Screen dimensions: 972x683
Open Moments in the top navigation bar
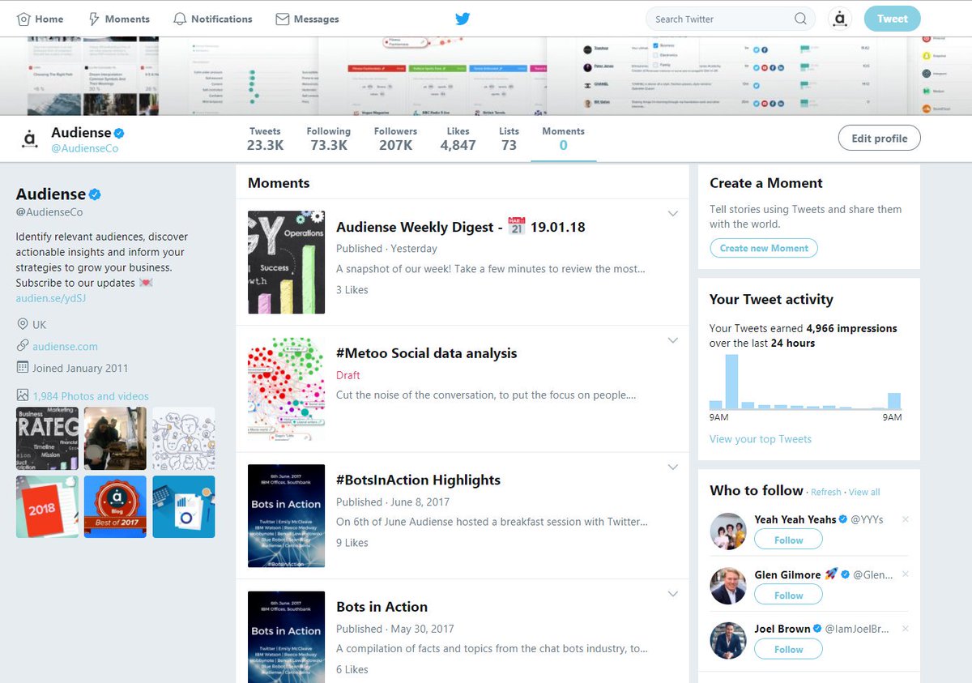tap(118, 19)
